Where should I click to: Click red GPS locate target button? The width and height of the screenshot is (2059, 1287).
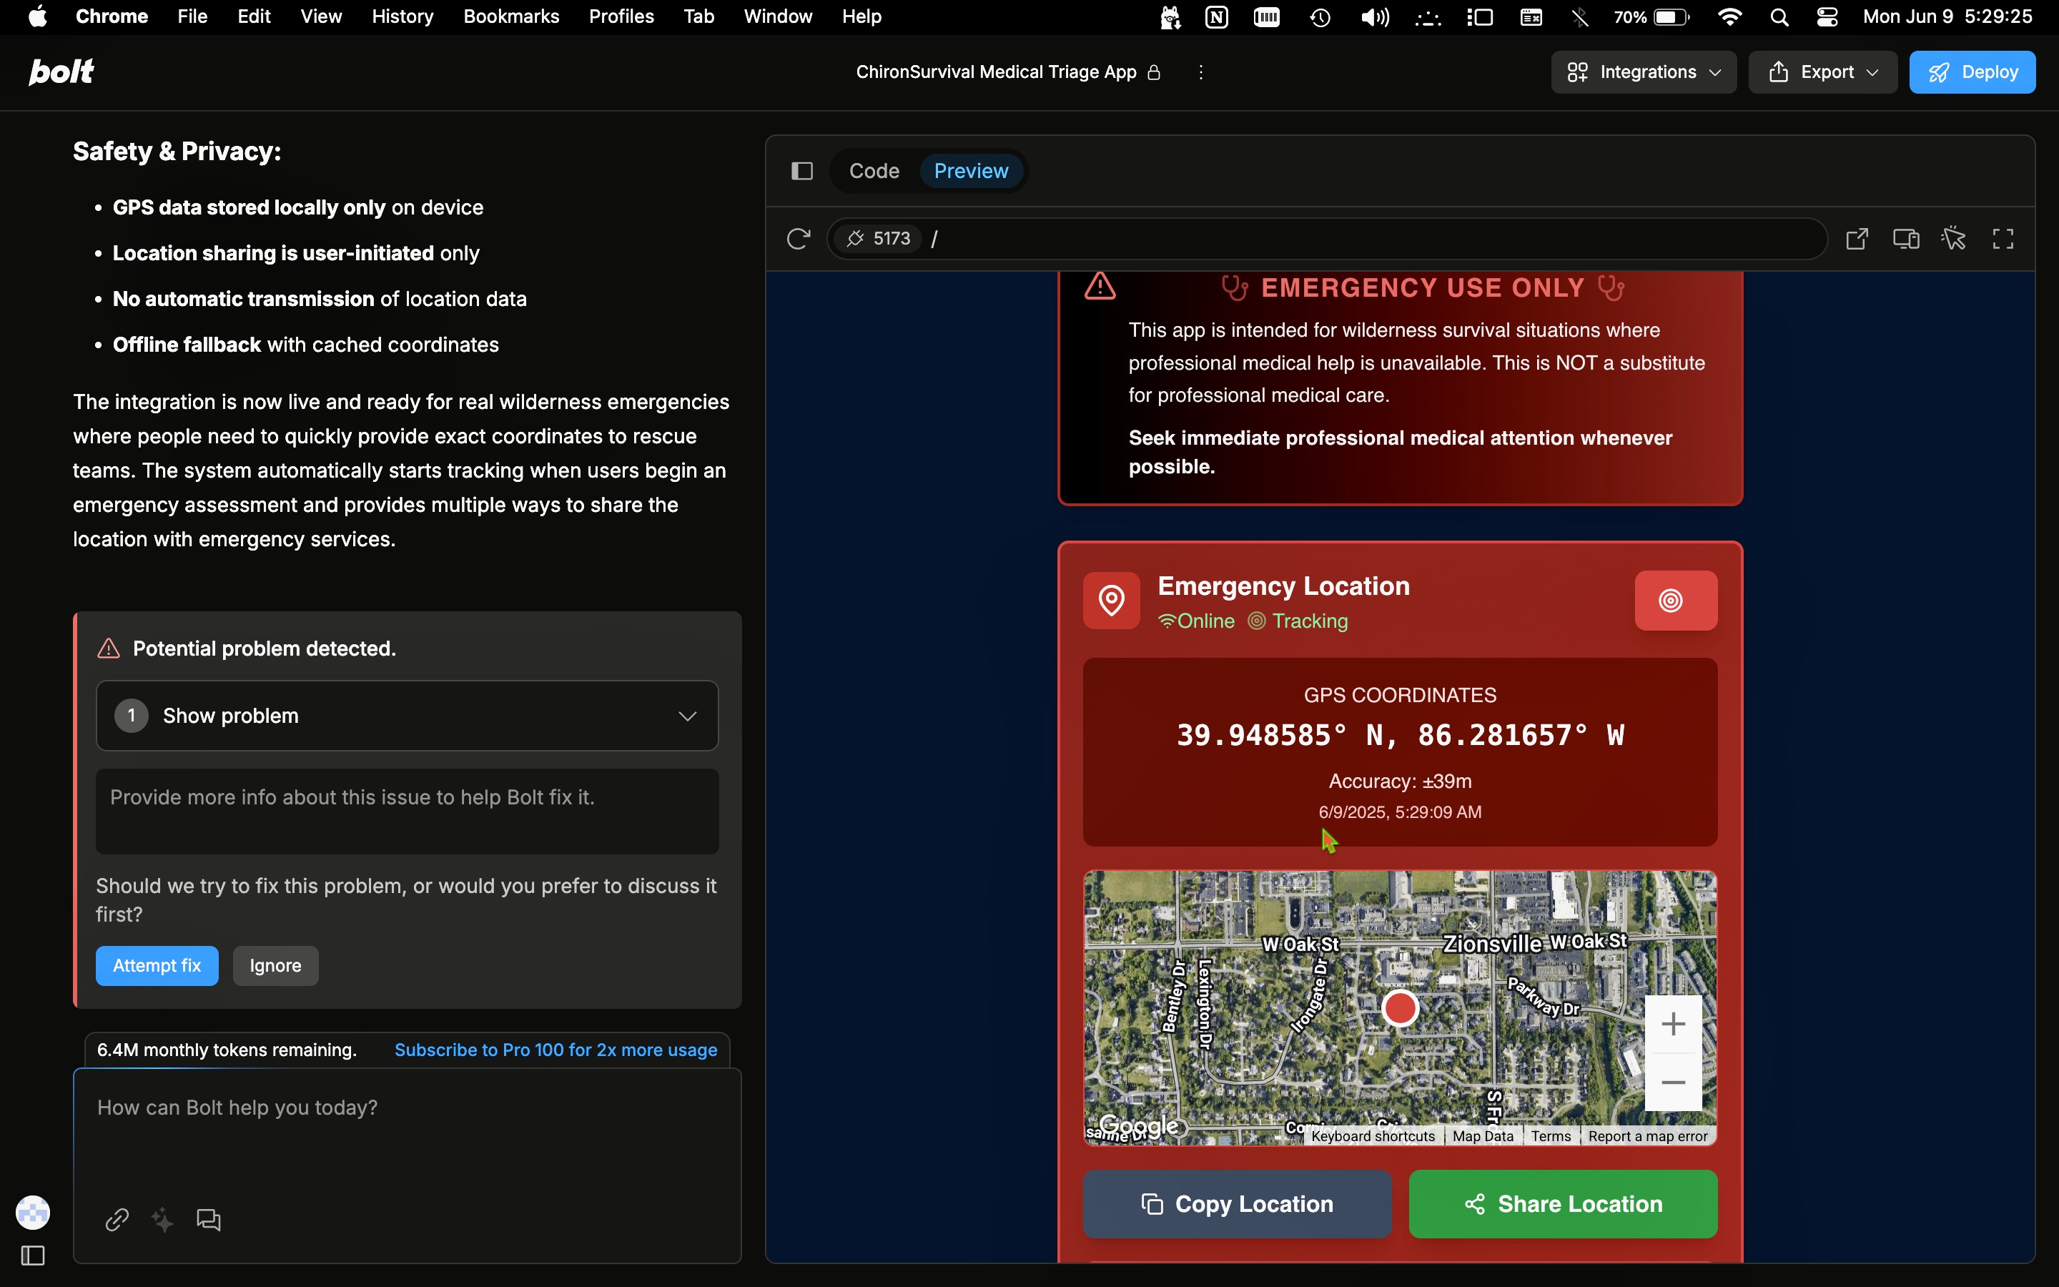click(1674, 601)
